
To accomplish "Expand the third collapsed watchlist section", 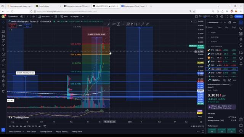I will [209, 41].
